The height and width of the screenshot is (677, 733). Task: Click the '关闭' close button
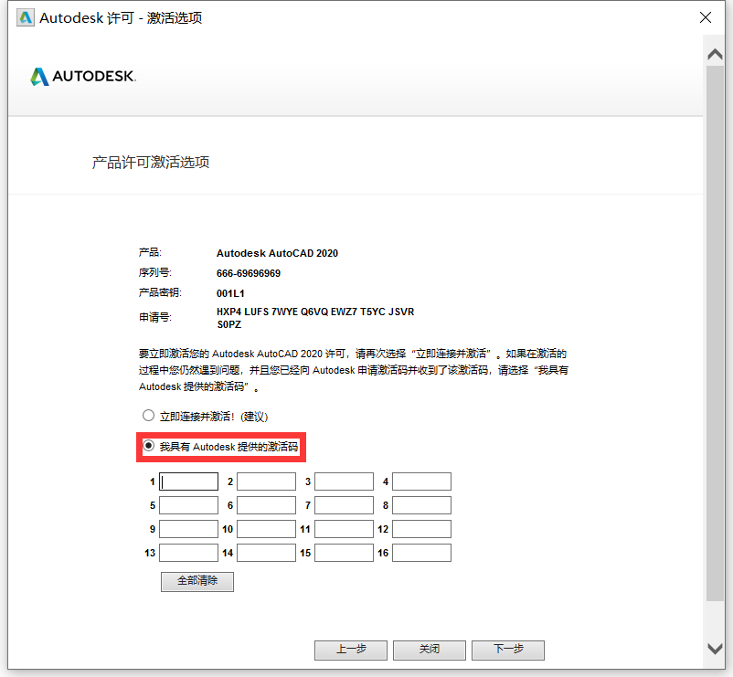pos(430,650)
